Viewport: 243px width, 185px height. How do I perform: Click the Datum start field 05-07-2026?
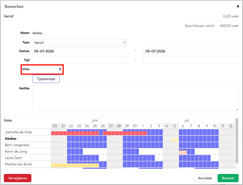79,51
